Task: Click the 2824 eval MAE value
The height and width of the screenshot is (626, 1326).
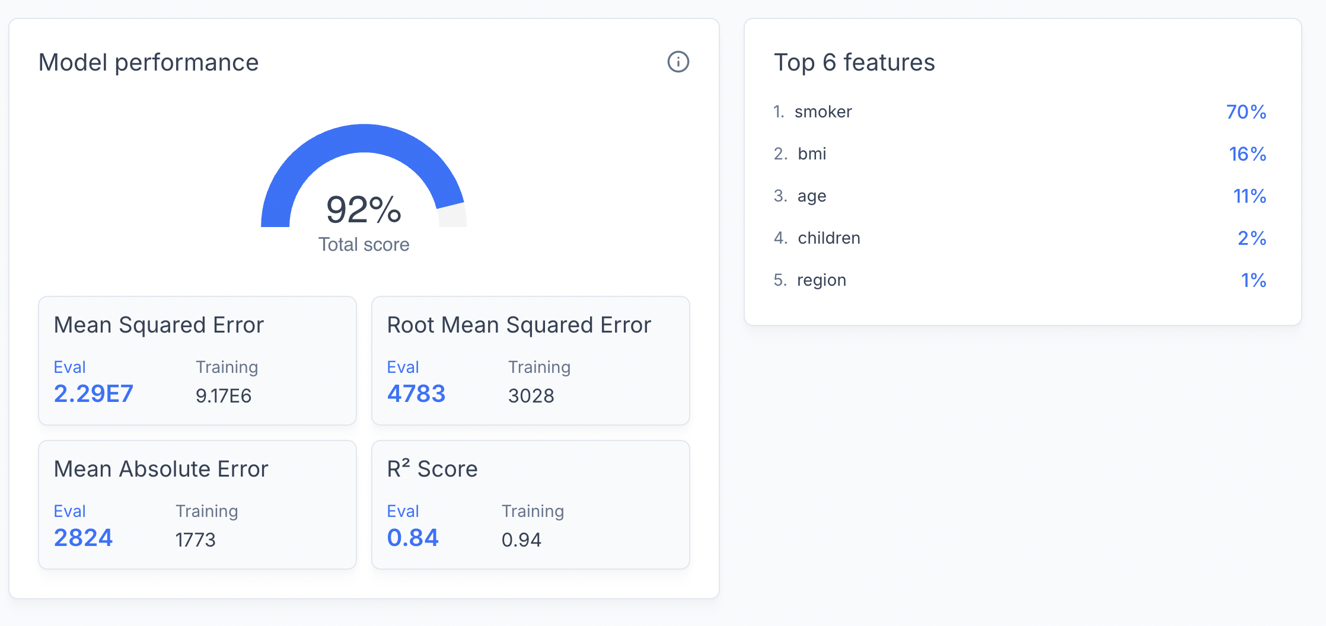Action: pos(83,538)
